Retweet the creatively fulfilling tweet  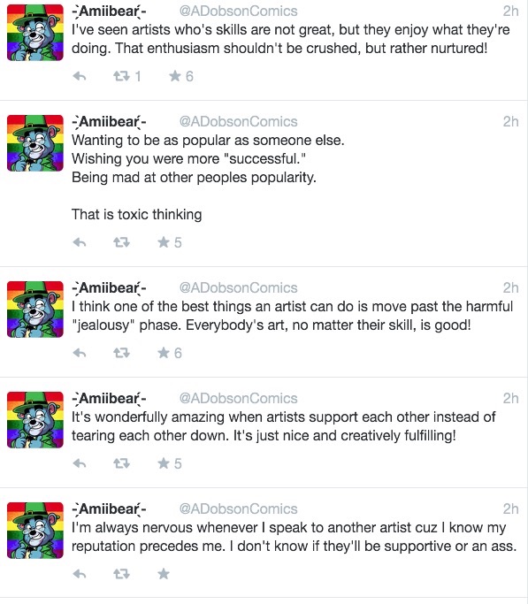tap(121, 463)
